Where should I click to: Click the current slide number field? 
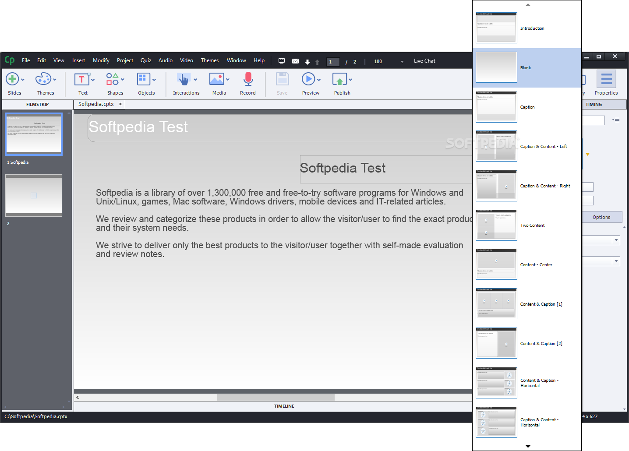pyautogui.click(x=333, y=62)
